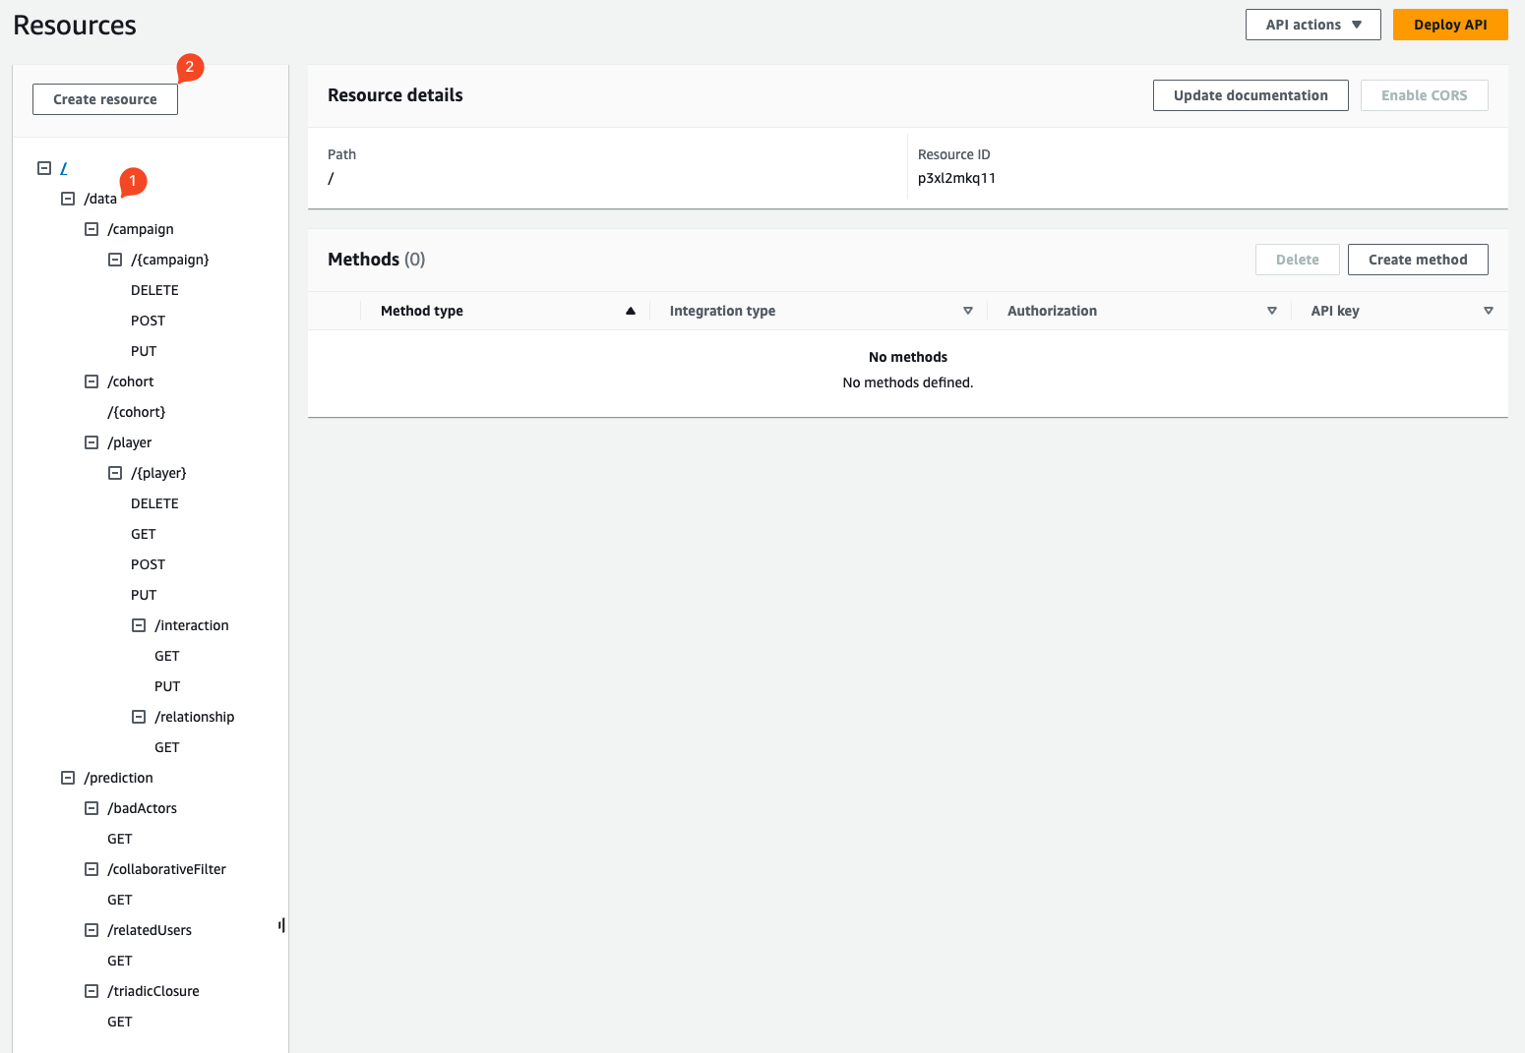Select the /collaborativeFilter resource

(x=167, y=869)
